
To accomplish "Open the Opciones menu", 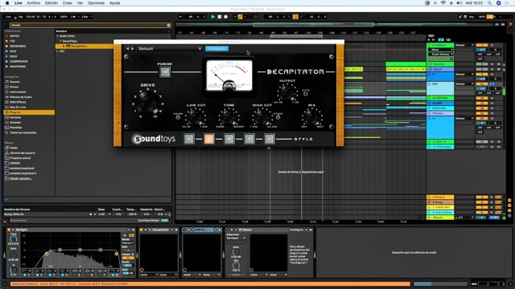I will coord(96,3).
